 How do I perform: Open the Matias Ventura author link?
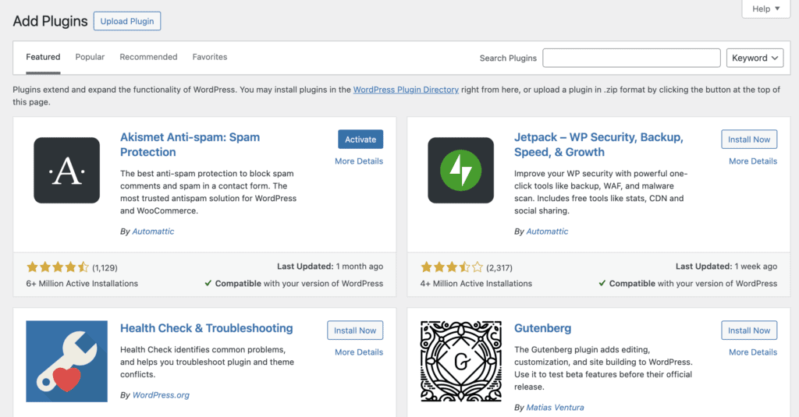pos(555,408)
